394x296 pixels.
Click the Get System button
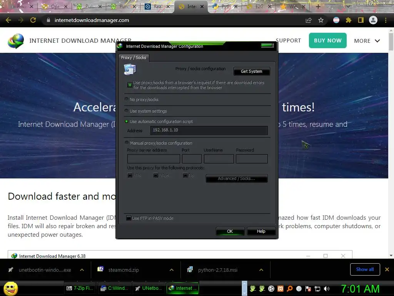pos(252,71)
